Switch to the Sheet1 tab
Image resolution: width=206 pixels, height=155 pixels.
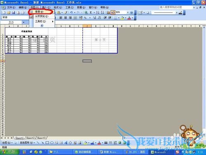(19, 138)
